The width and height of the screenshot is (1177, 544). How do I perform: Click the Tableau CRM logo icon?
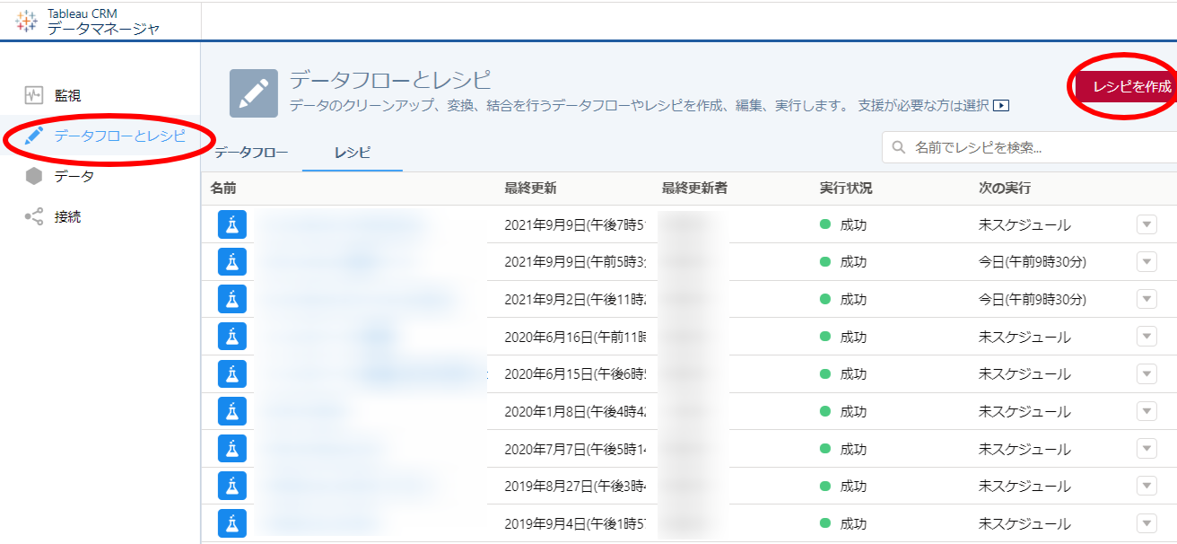coord(27,22)
